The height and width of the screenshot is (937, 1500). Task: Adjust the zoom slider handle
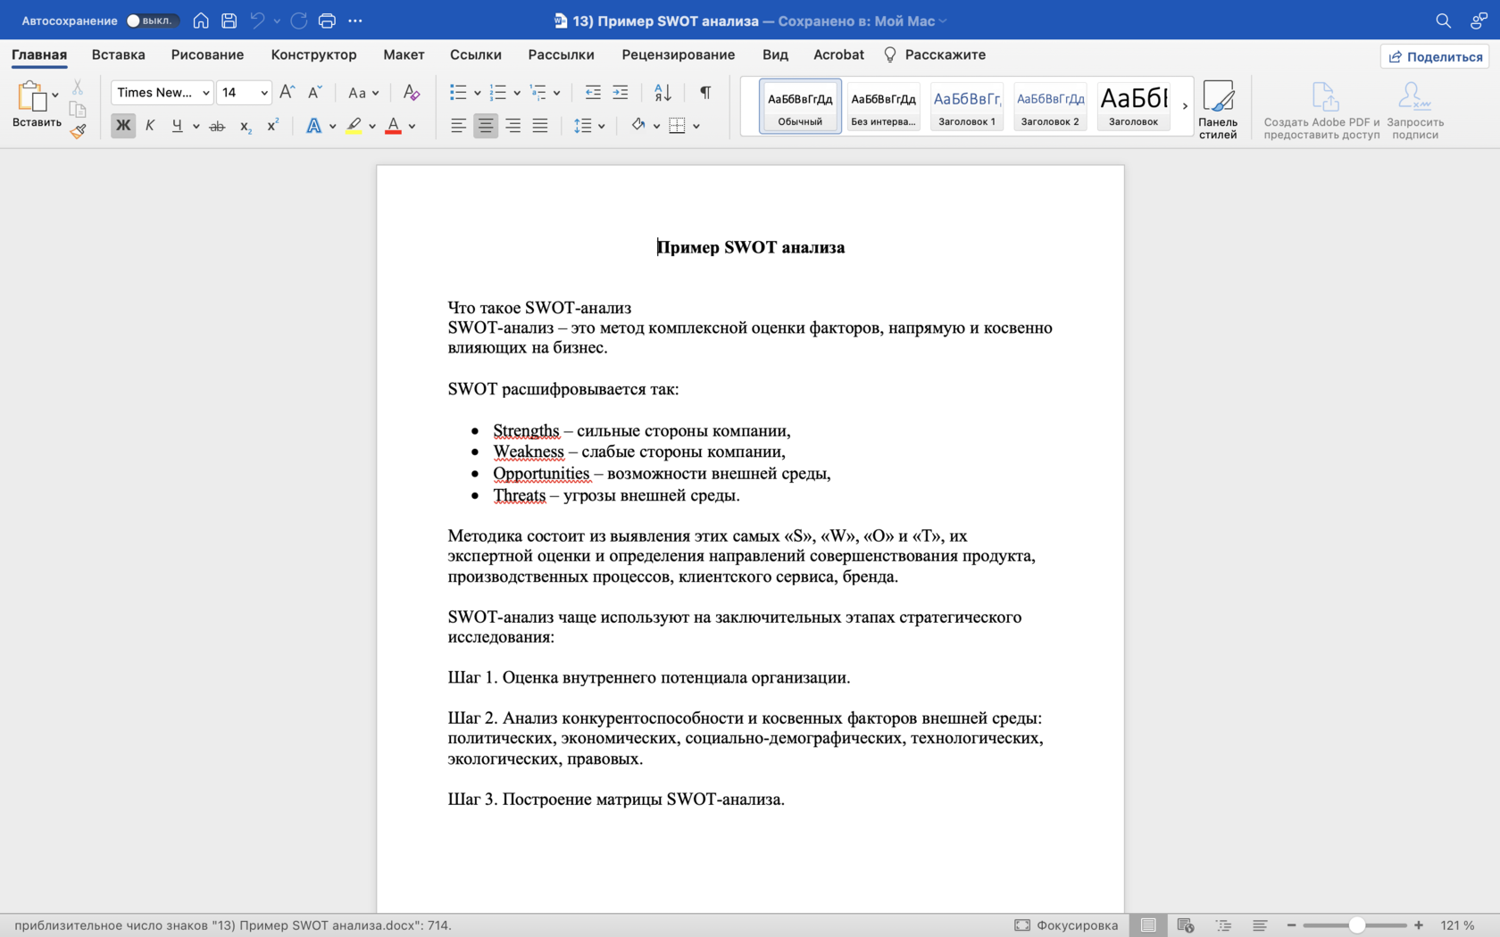pyautogui.click(x=1356, y=925)
